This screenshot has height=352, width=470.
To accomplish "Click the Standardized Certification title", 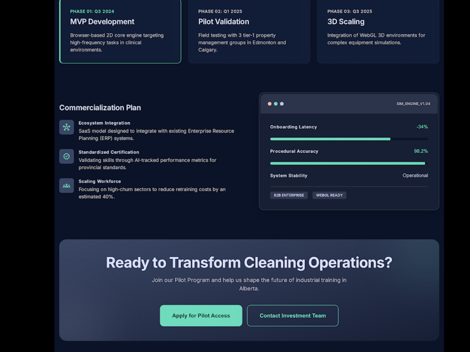I will pyautogui.click(x=109, y=152).
